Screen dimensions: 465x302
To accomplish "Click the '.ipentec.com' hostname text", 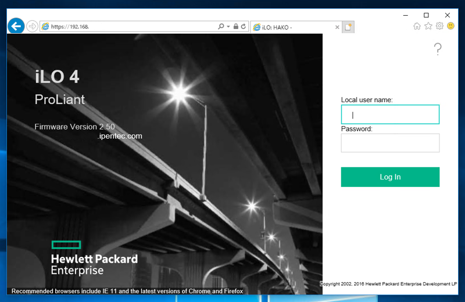I will (120, 136).
